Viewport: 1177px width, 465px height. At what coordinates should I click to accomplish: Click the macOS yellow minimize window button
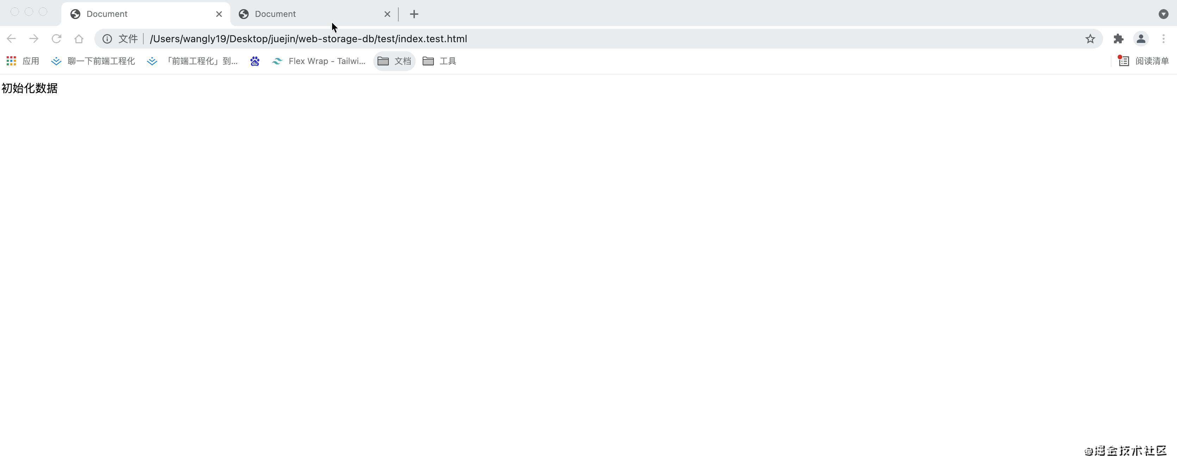(x=29, y=12)
